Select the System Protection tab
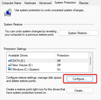The width and height of the screenshot is (101, 100). coord(65,3)
